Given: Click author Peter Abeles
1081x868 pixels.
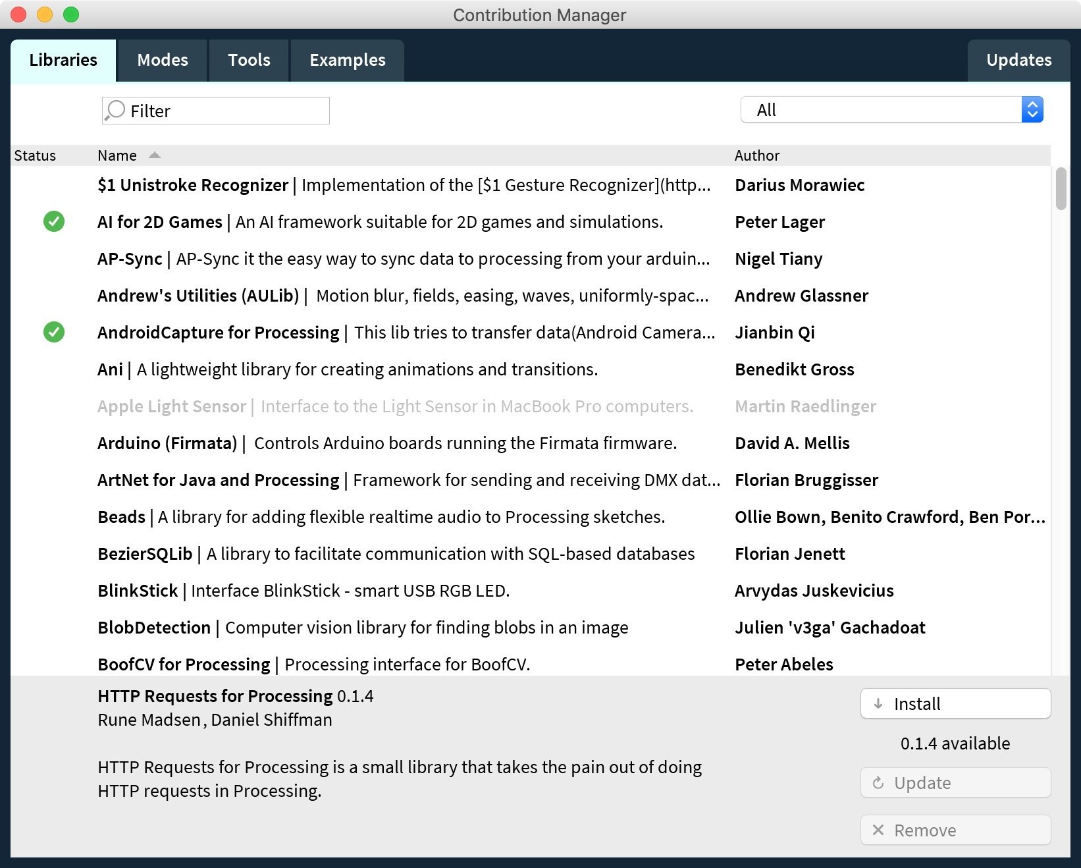Looking at the screenshot, I should [x=784, y=665].
